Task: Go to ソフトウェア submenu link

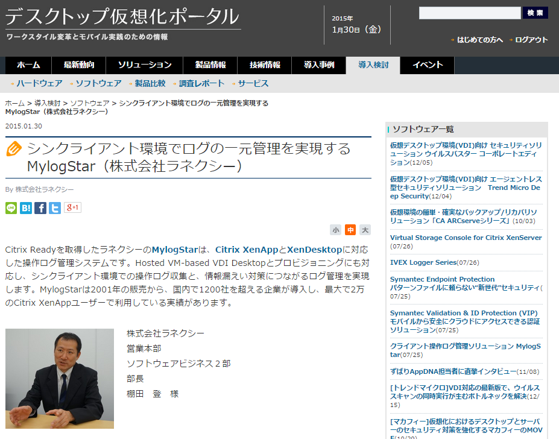Action: point(98,83)
